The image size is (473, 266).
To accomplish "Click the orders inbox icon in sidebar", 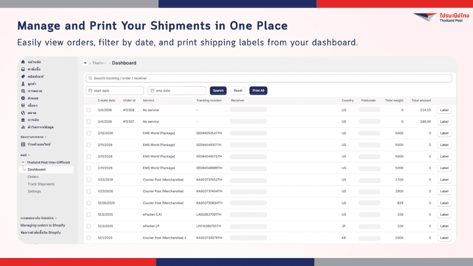I will 23,69.
